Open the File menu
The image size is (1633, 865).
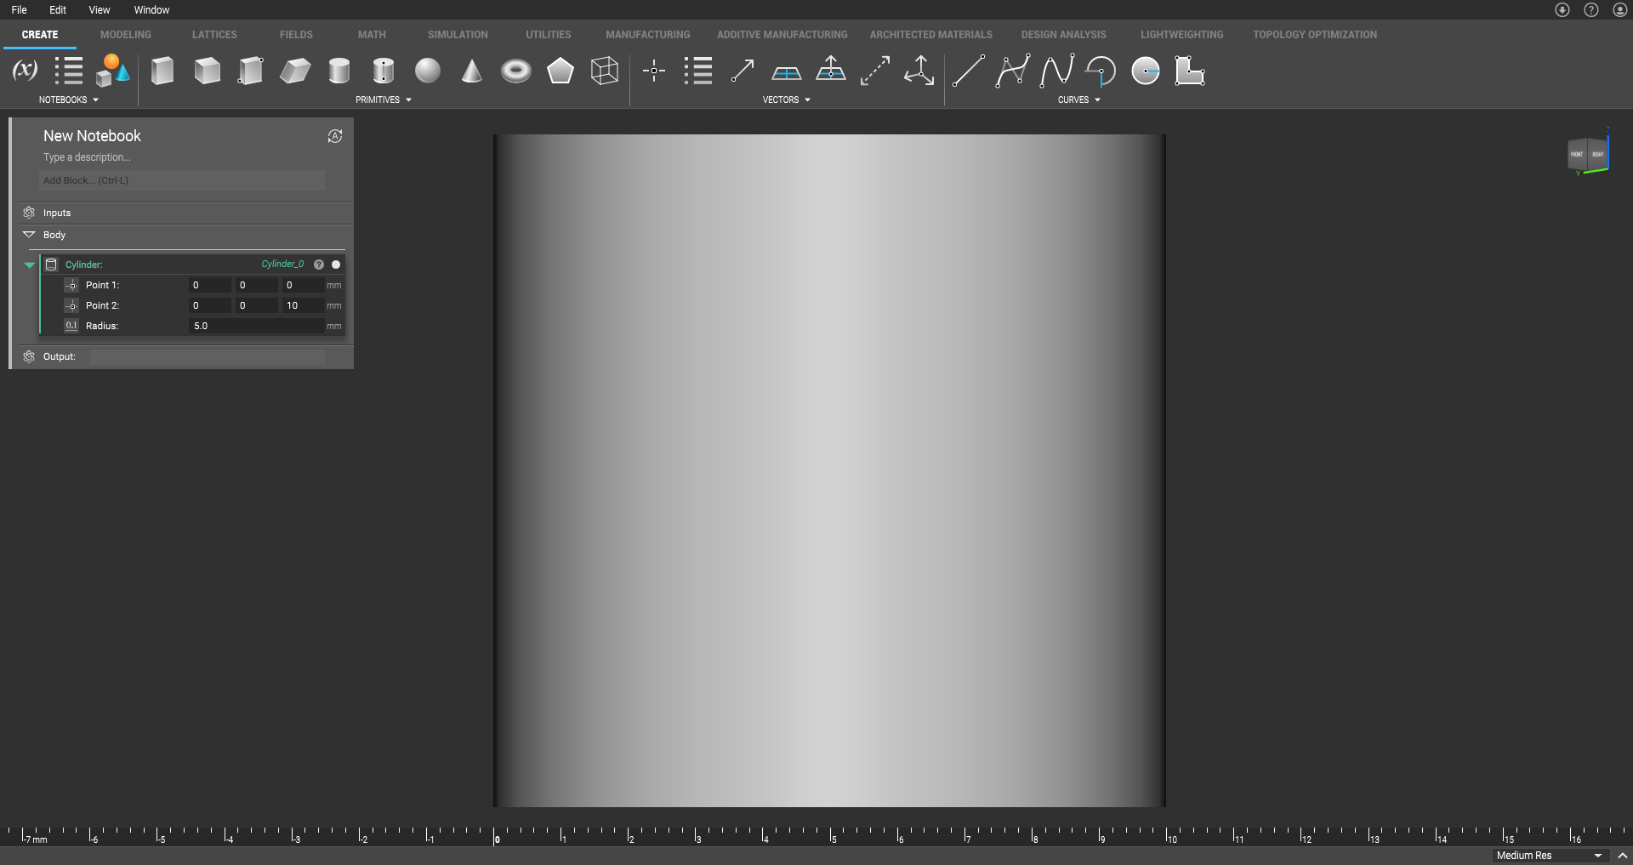pyautogui.click(x=19, y=10)
